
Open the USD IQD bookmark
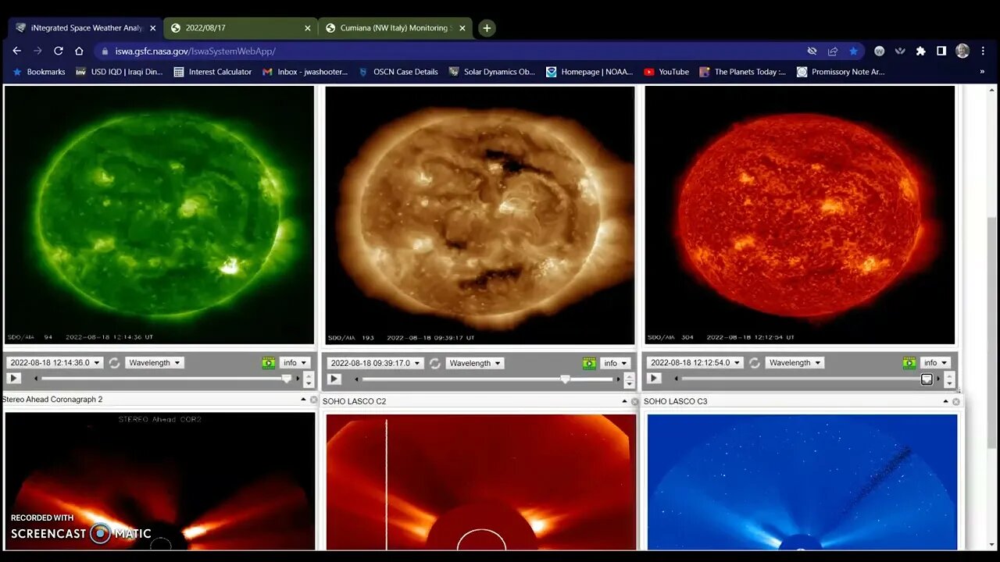tap(120, 72)
